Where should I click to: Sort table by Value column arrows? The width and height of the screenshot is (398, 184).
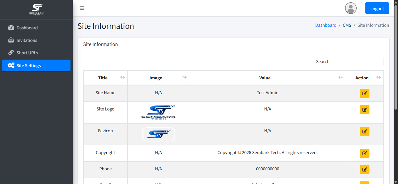[x=341, y=77]
